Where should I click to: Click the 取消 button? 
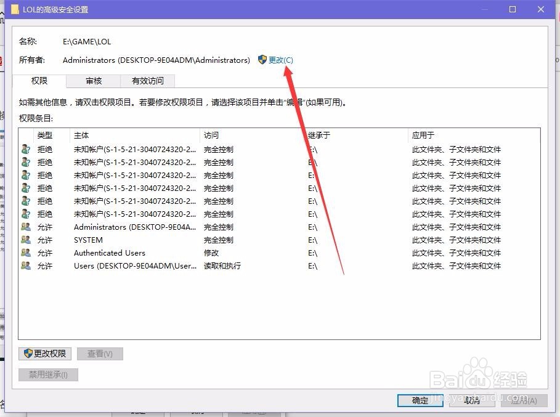tap(472, 400)
